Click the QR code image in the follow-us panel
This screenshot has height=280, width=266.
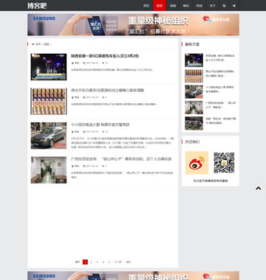coord(224,163)
